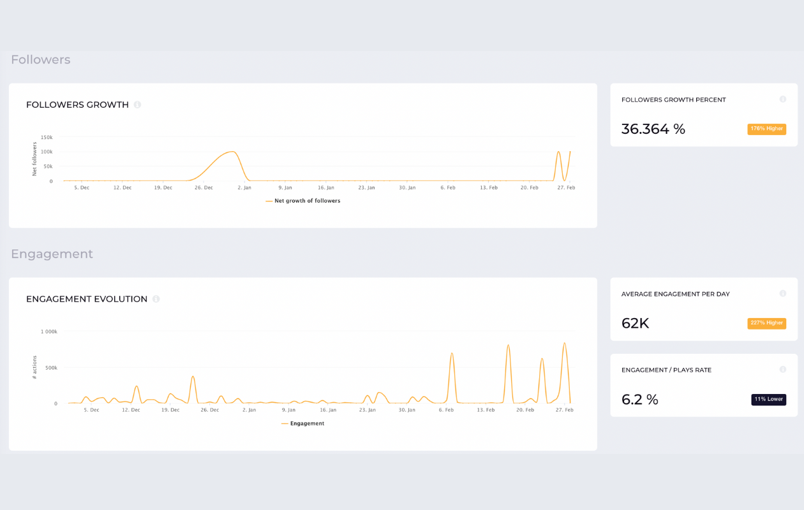The height and width of the screenshot is (510, 804).
Task: Click the 227% Higher badge
Action: [x=766, y=323]
